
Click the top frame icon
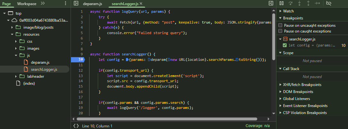click(x=11, y=13)
